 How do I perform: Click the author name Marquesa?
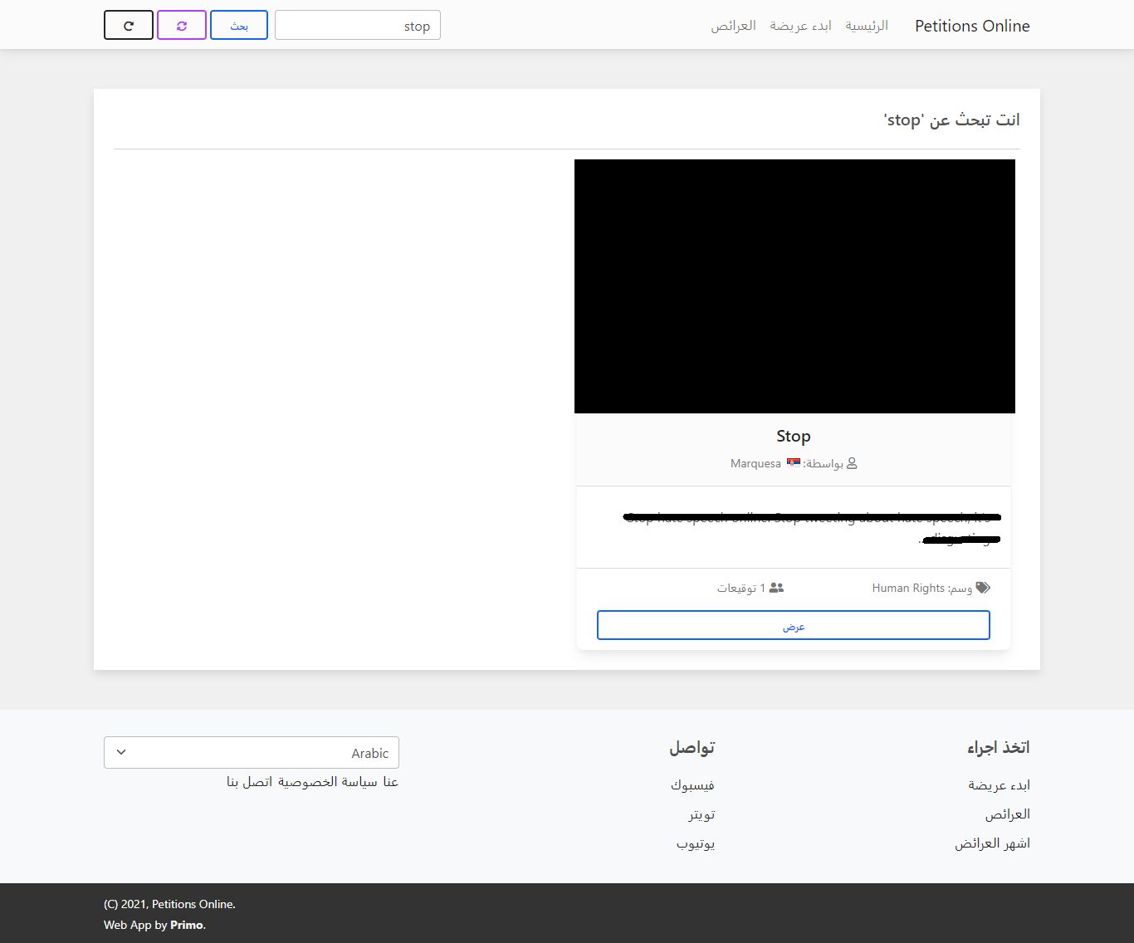(x=755, y=463)
